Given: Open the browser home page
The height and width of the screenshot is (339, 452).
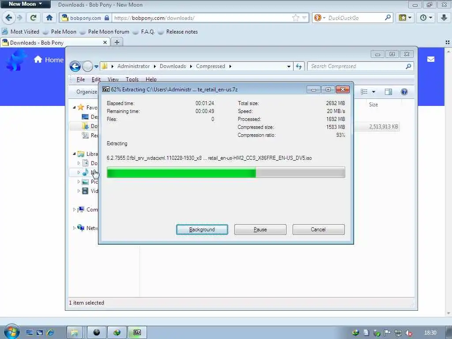Looking at the screenshot, I should [49, 18].
